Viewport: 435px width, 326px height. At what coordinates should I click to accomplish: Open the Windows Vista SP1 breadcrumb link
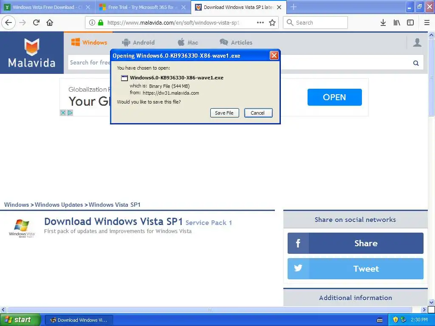[x=115, y=205]
